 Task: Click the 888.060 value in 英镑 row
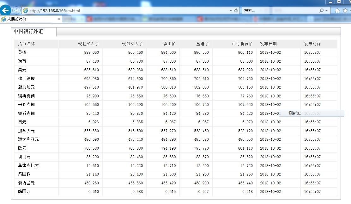92,53
